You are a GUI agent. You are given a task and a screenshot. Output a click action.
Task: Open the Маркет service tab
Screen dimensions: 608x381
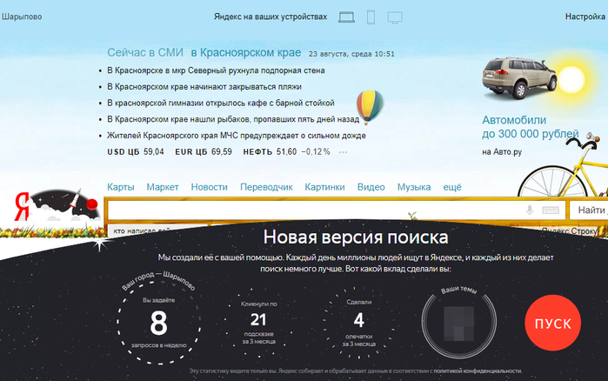tap(163, 187)
